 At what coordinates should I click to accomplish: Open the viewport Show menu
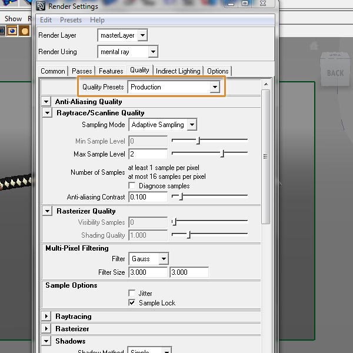13,19
